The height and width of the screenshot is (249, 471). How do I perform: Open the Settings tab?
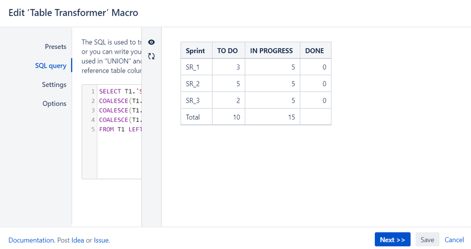tap(54, 85)
